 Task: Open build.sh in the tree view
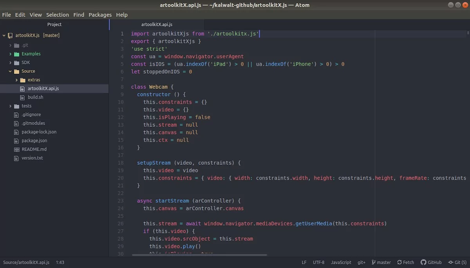pos(35,97)
